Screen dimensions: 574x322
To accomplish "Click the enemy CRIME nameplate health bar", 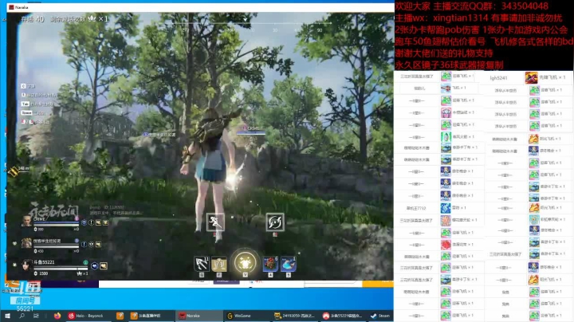I will [251, 133].
